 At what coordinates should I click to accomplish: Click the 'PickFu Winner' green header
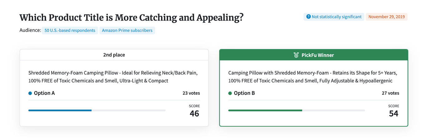click(314, 55)
